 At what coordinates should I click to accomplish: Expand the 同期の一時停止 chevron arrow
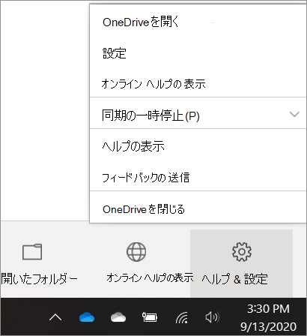(x=294, y=114)
